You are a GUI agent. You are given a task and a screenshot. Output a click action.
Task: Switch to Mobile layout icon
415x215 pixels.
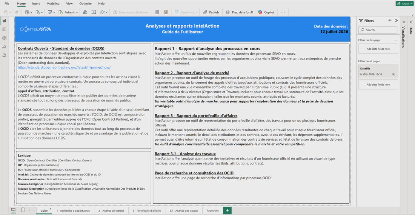(23, 210)
